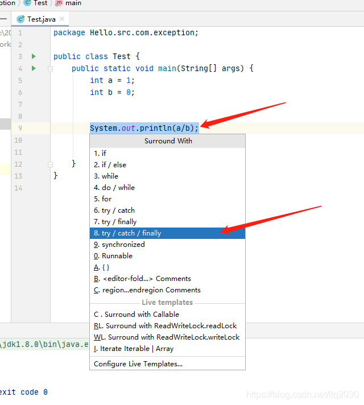Click the selected System.out.println(a/b) statement

pyautogui.click(x=144, y=128)
